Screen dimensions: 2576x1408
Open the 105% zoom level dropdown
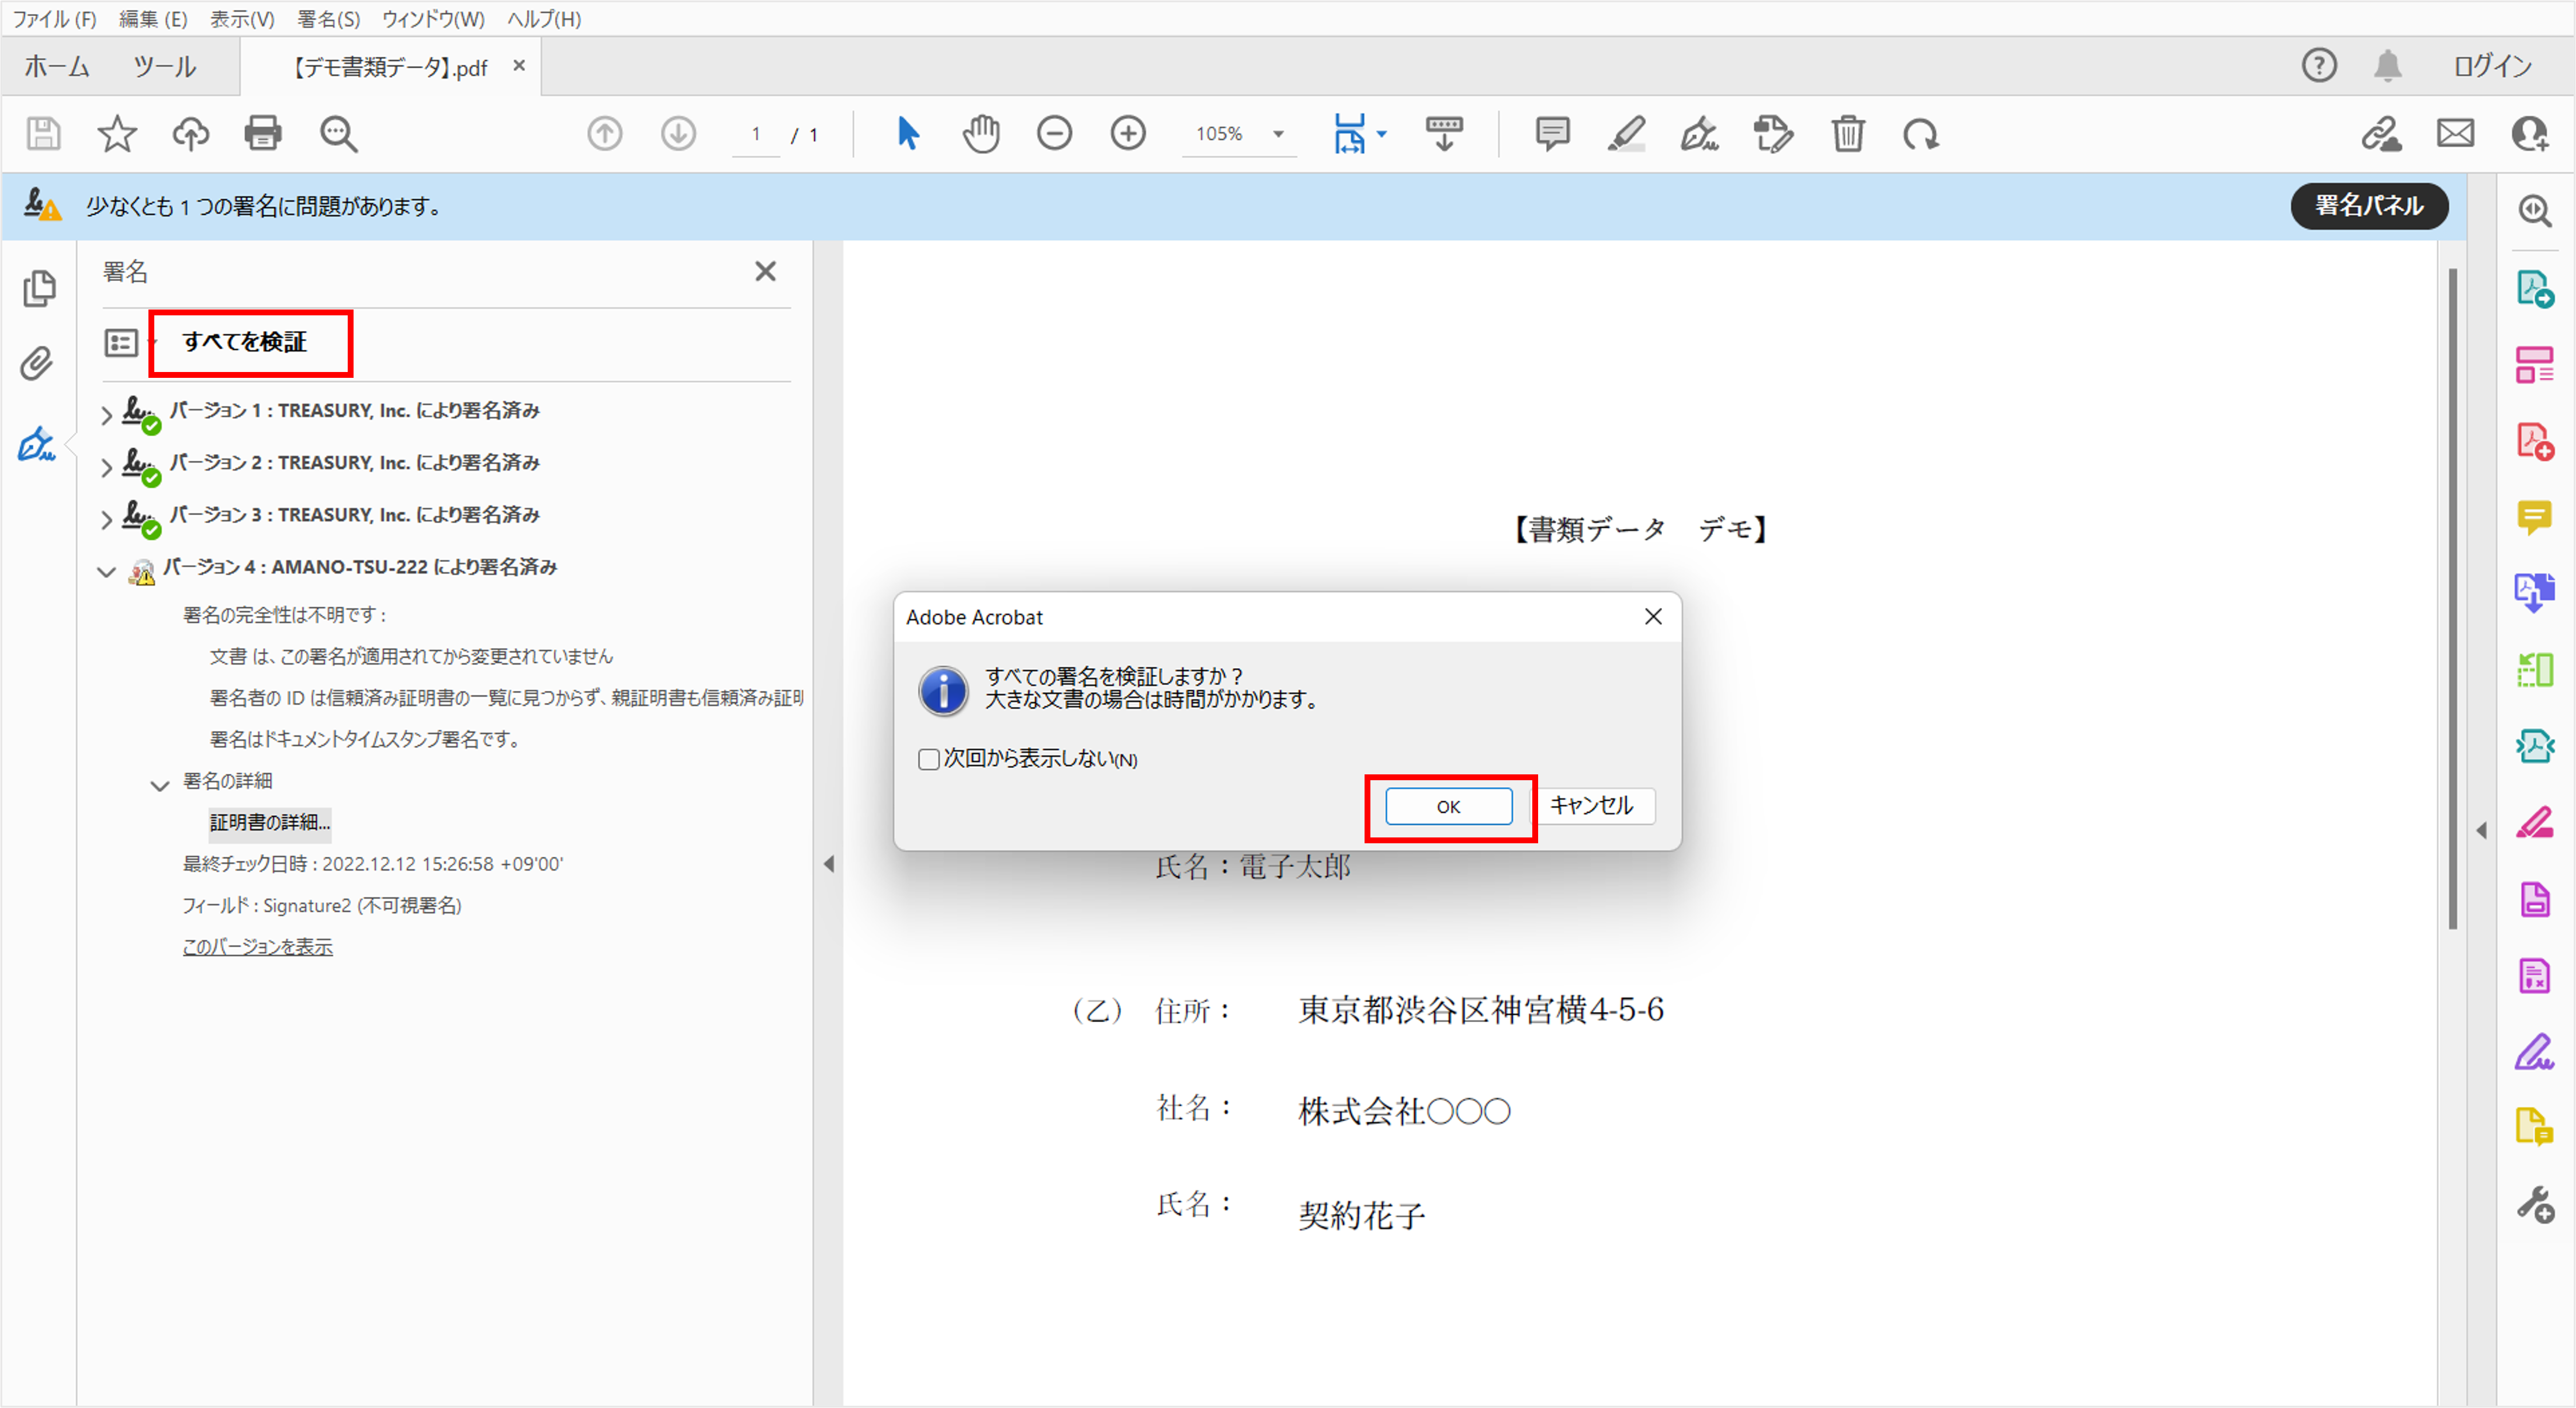click(x=1278, y=134)
